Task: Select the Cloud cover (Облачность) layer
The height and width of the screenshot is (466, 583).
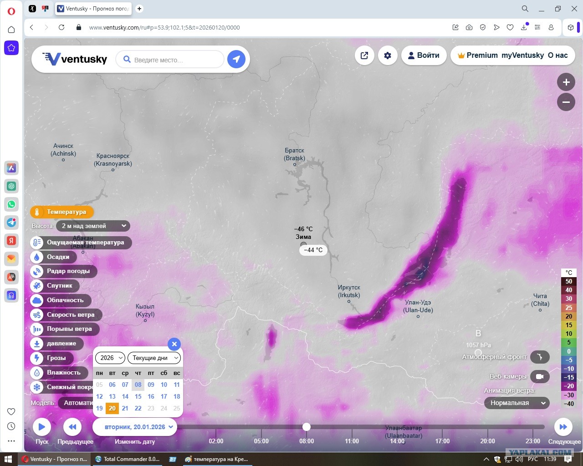Action: (x=60, y=300)
